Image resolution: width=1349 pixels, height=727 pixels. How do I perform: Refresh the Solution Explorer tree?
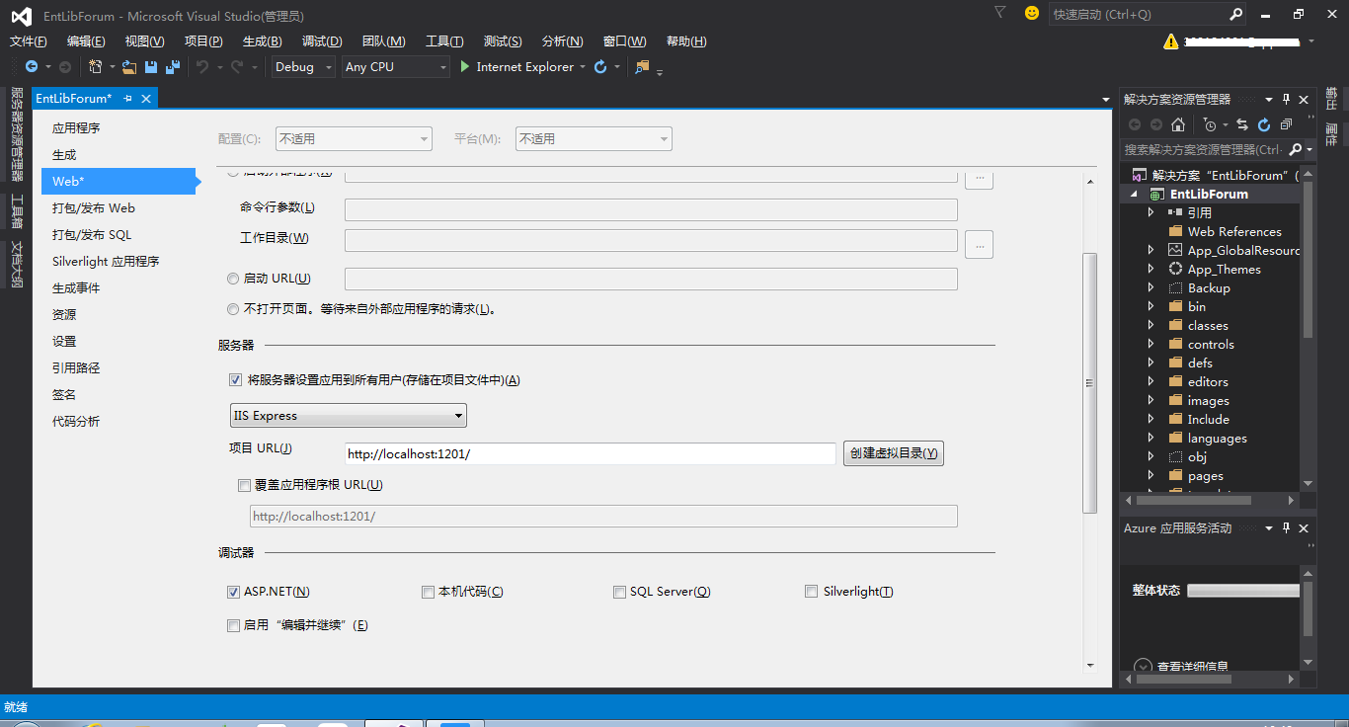coord(1263,124)
